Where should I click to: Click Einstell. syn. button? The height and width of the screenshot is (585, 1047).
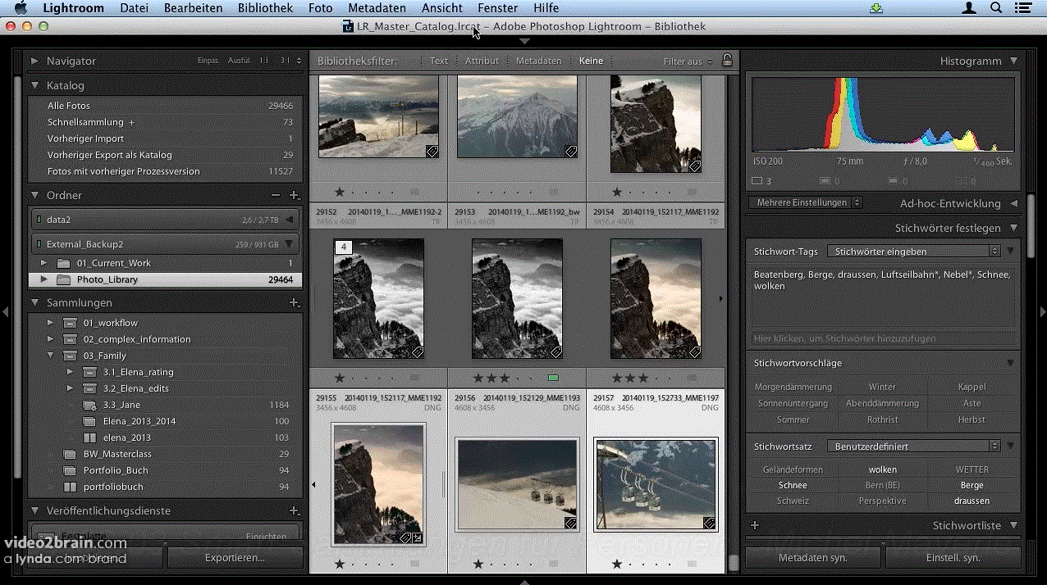click(x=953, y=557)
